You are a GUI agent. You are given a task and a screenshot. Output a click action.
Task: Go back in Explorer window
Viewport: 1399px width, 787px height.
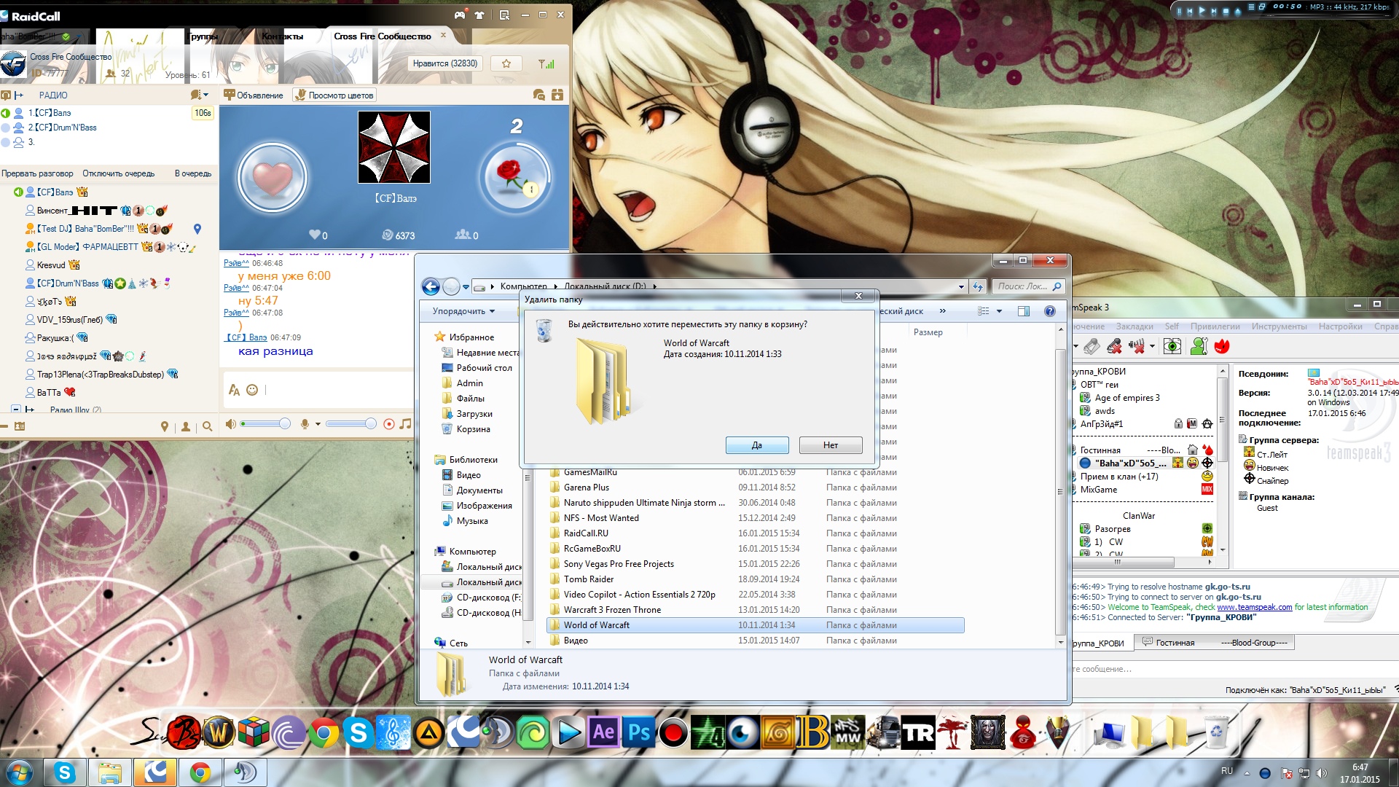coord(431,287)
